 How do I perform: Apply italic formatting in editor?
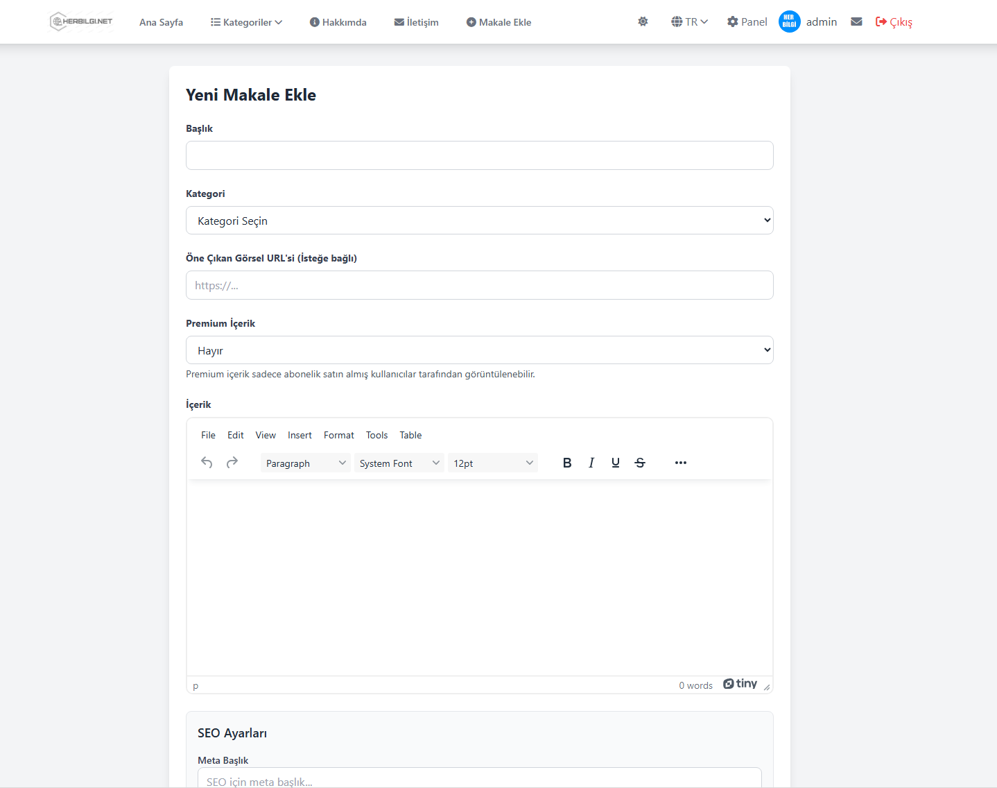(591, 463)
